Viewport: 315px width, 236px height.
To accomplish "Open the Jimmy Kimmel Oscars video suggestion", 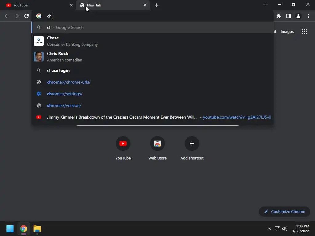I will (153, 117).
